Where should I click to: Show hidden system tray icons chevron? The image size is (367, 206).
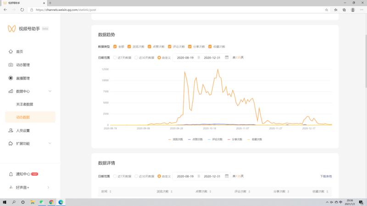(x=327, y=202)
